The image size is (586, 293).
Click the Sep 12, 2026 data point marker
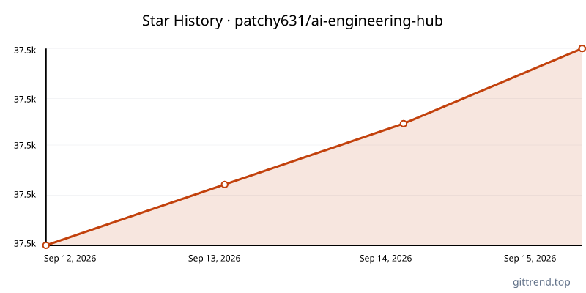point(46,245)
